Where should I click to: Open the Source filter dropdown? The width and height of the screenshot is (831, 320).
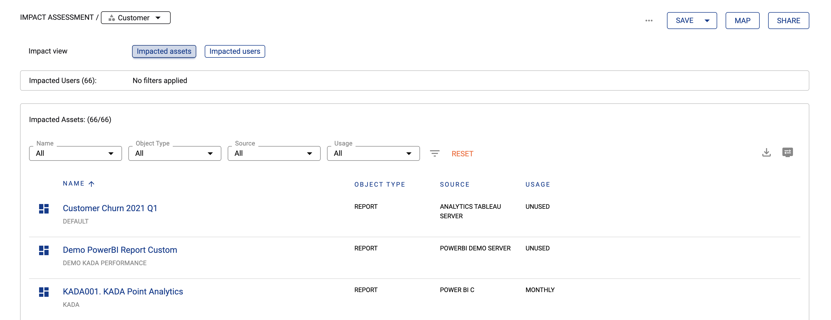(274, 154)
